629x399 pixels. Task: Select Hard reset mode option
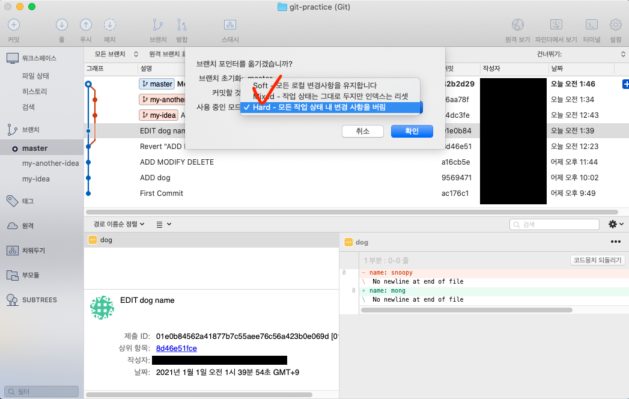pos(330,107)
